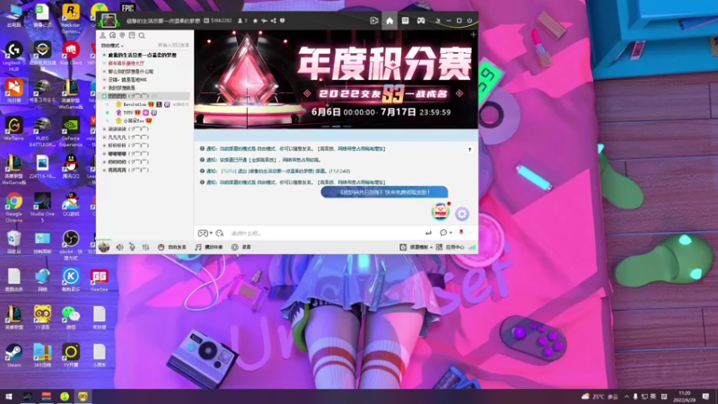Image resolution: width=718 pixels, height=404 pixels.
Task: Open the notification center on taskbar
Action: (x=706, y=397)
